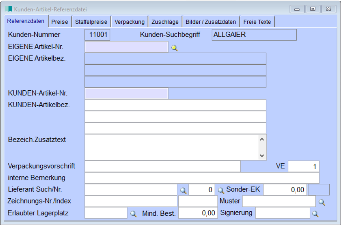
Task: Focus the KUNDEN-Artikel-Nr. input field
Action: click(126, 93)
